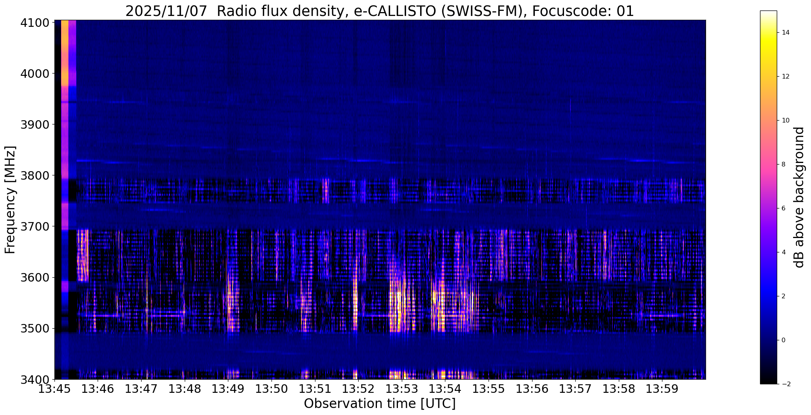Select the 3700 frequency tick label
The image size is (811, 415).
click(35, 226)
